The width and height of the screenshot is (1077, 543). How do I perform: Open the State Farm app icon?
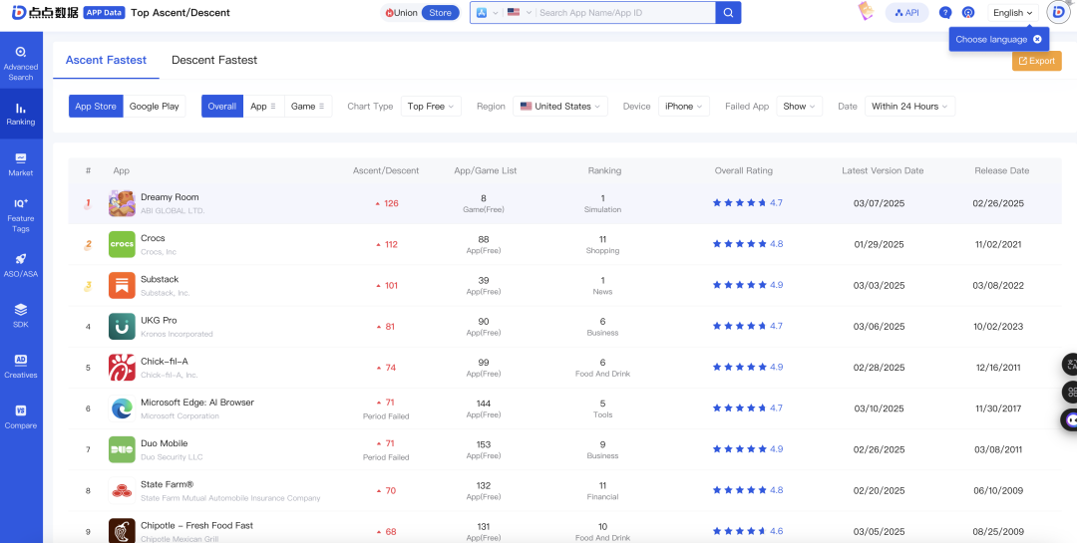122,491
